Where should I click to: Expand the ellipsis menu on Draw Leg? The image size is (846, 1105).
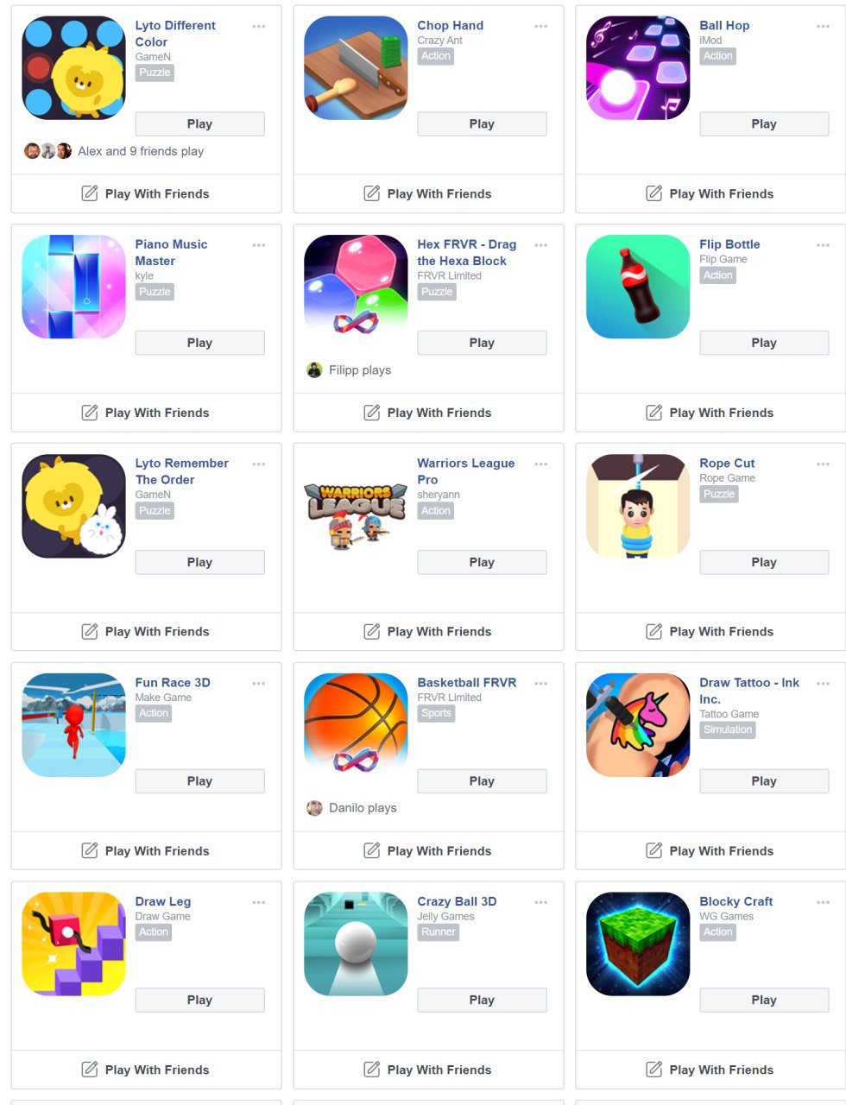(258, 902)
